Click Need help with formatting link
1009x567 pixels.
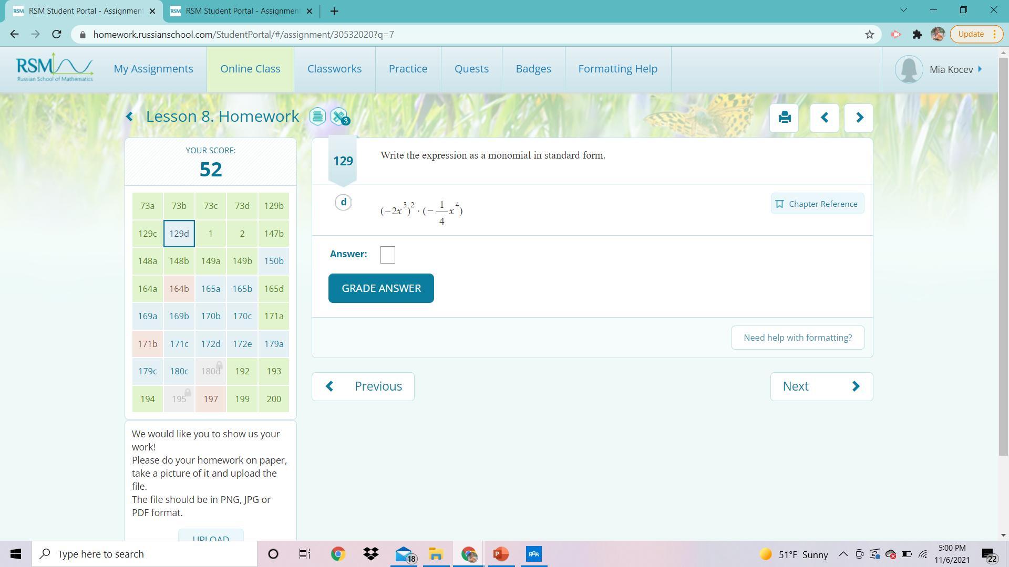pos(797,338)
